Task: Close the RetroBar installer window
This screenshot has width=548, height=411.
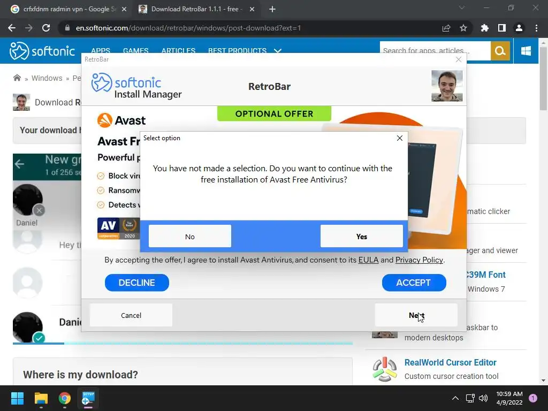Action: point(459,60)
